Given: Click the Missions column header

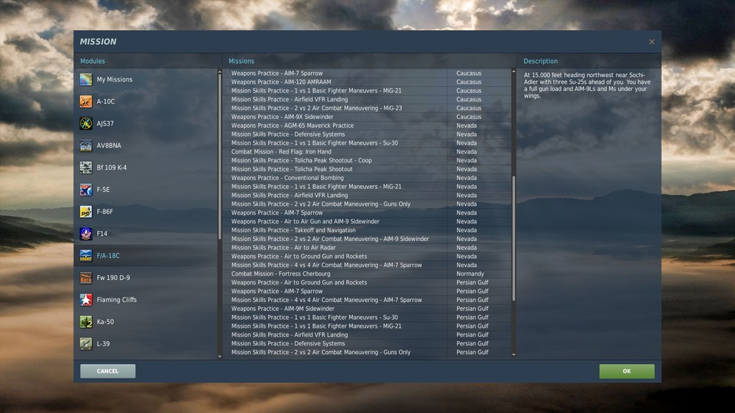Looking at the screenshot, I should point(241,62).
